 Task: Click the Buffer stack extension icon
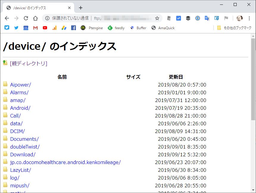pos(188,18)
